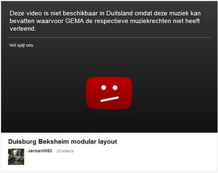
Task: Click the word Duitsland in the error message
Action: pyautogui.click(x=119, y=13)
